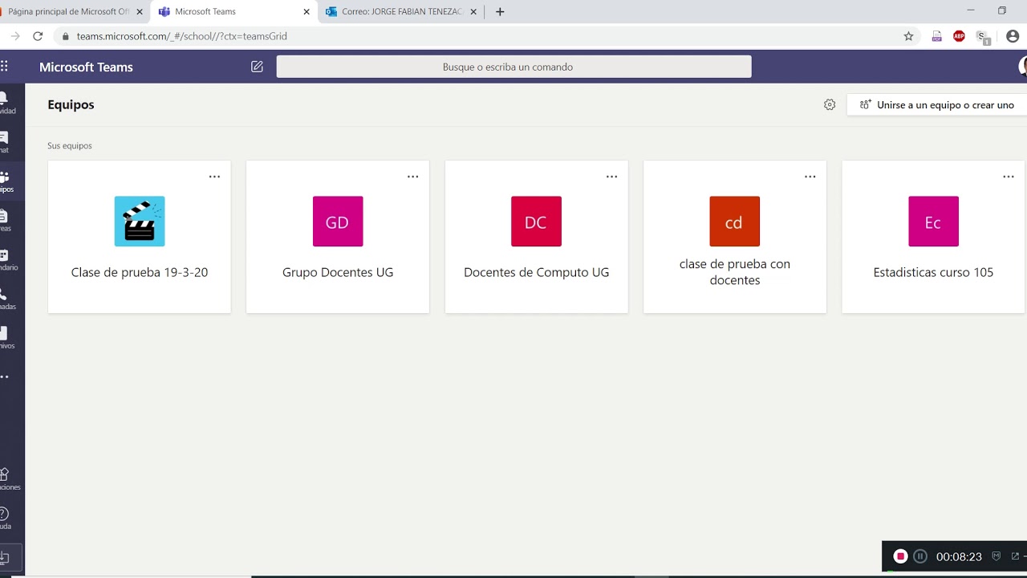The width and height of the screenshot is (1027, 578).
Task: Open more options for Estadisticas curso 105
Action: [x=1009, y=177]
